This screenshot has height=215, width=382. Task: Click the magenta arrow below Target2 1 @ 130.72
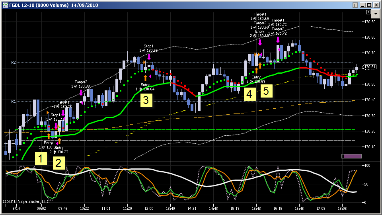click(x=278, y=40)
